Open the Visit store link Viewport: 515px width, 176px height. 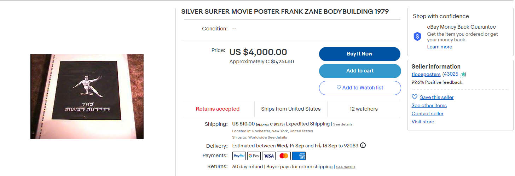[x=423, y=122]
